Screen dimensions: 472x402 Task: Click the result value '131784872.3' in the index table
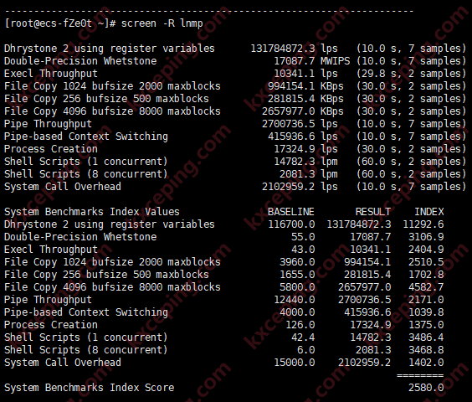359,224
